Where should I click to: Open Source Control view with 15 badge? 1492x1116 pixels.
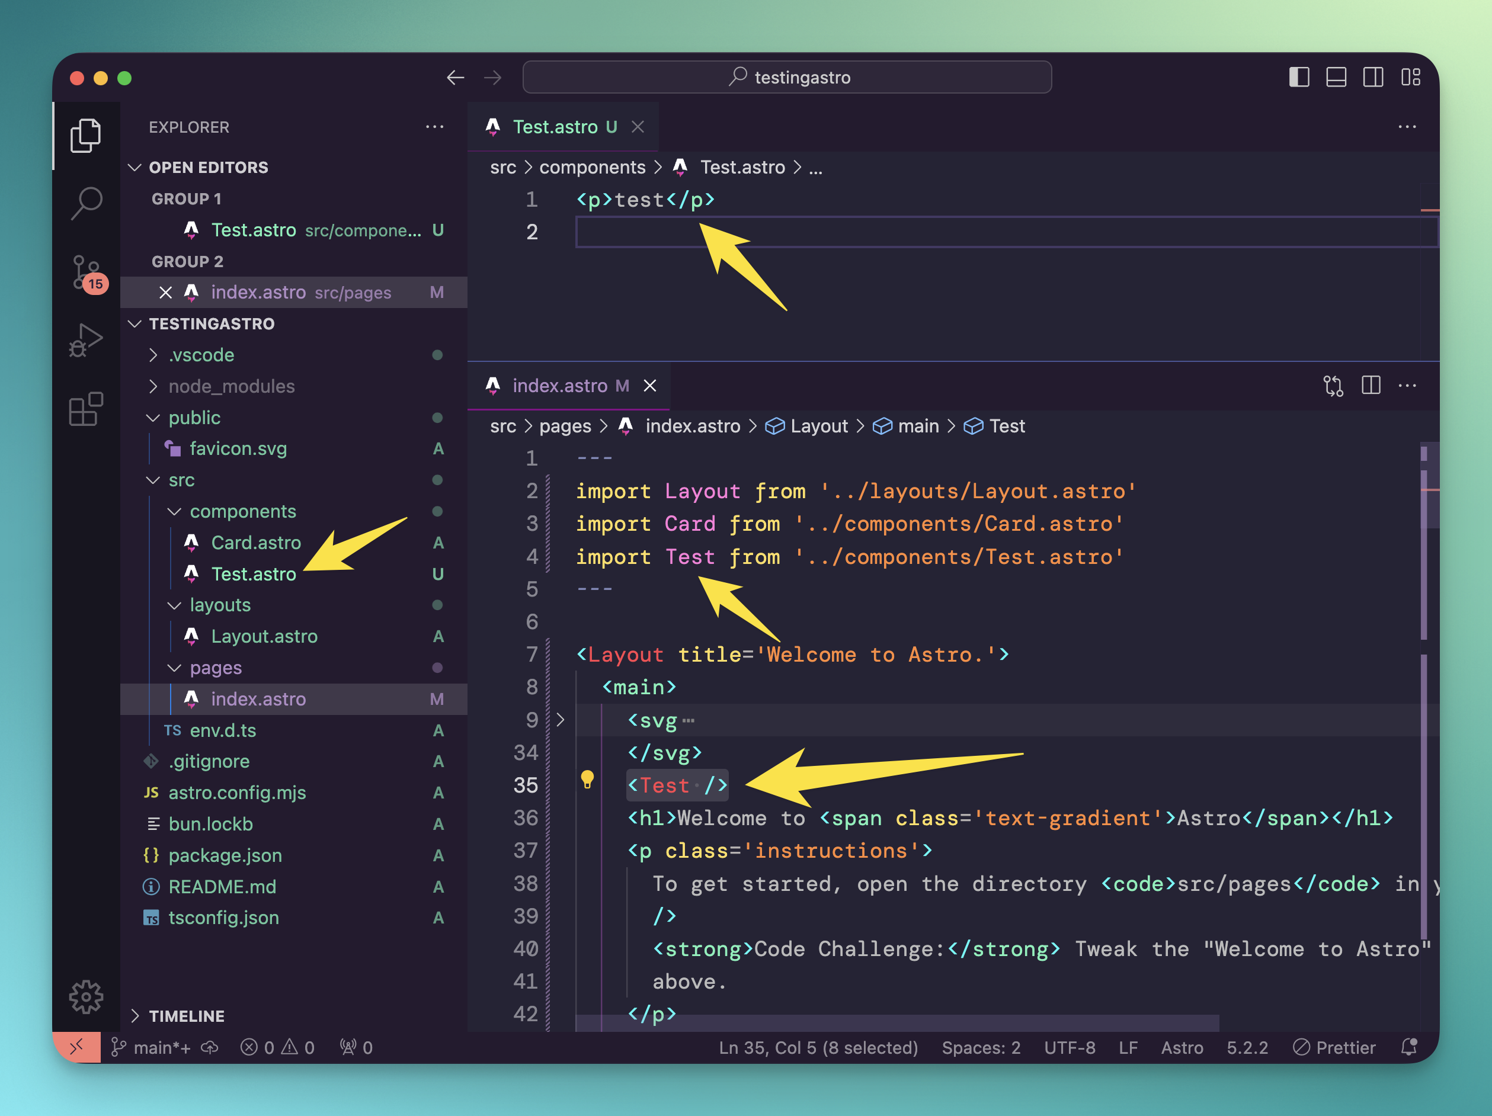86,273
